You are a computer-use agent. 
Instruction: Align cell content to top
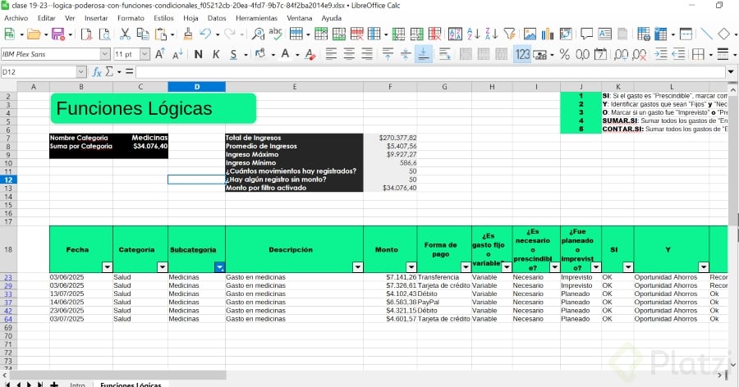pyautogui.click(x=388, y=54)
